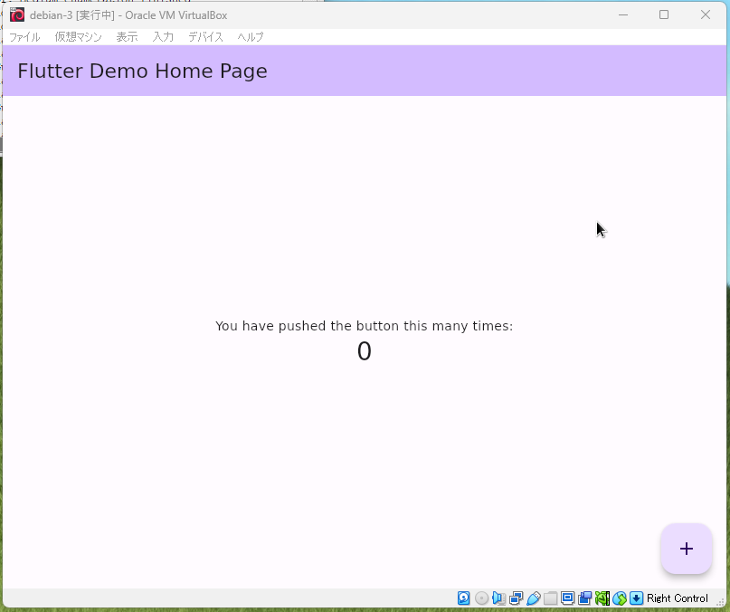Click the shared folders status icon
This screenshot has width=730, height=612.
click(x=550, y=598)
